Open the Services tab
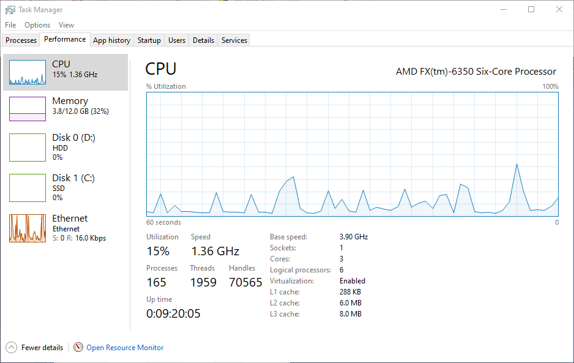Viewport: 574px width, 363px height. click(234, 40)
